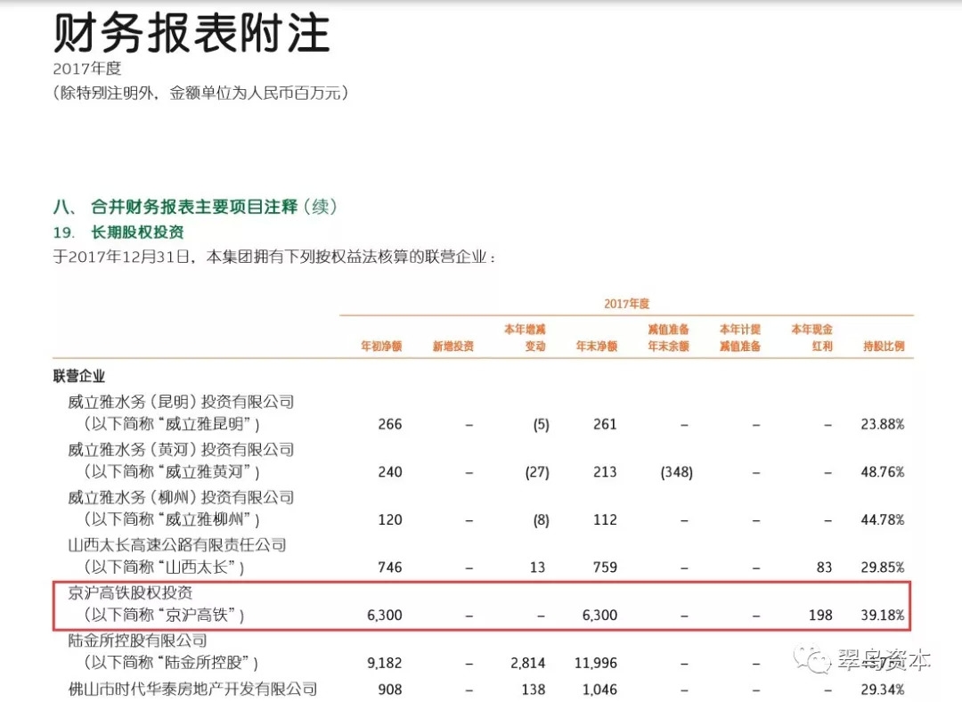Click the 联营企业 row label
Screen dimensions: 962x702
click(79, 376)
